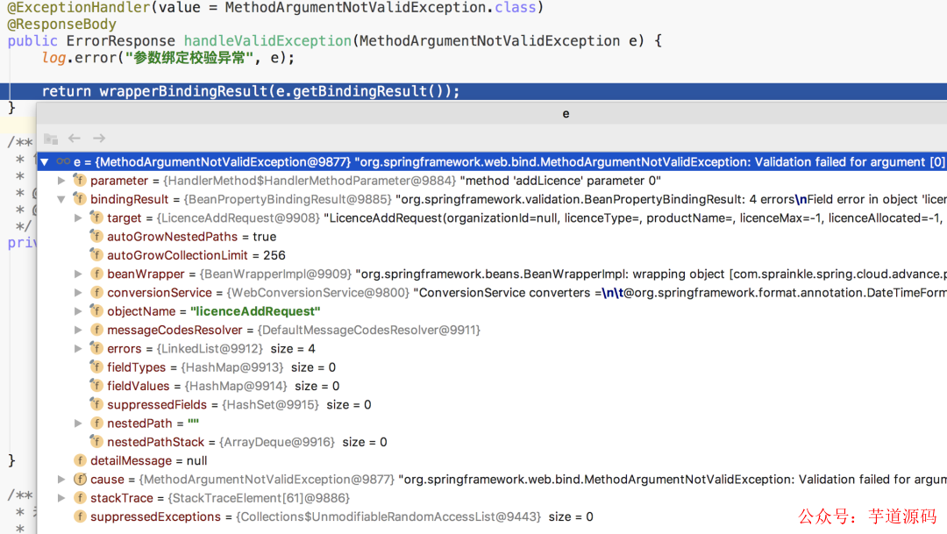Click the field icon next to nestedPathStack
Viewport: 947px width, 534px height.
pyautogui.click(x=96, y=442)
